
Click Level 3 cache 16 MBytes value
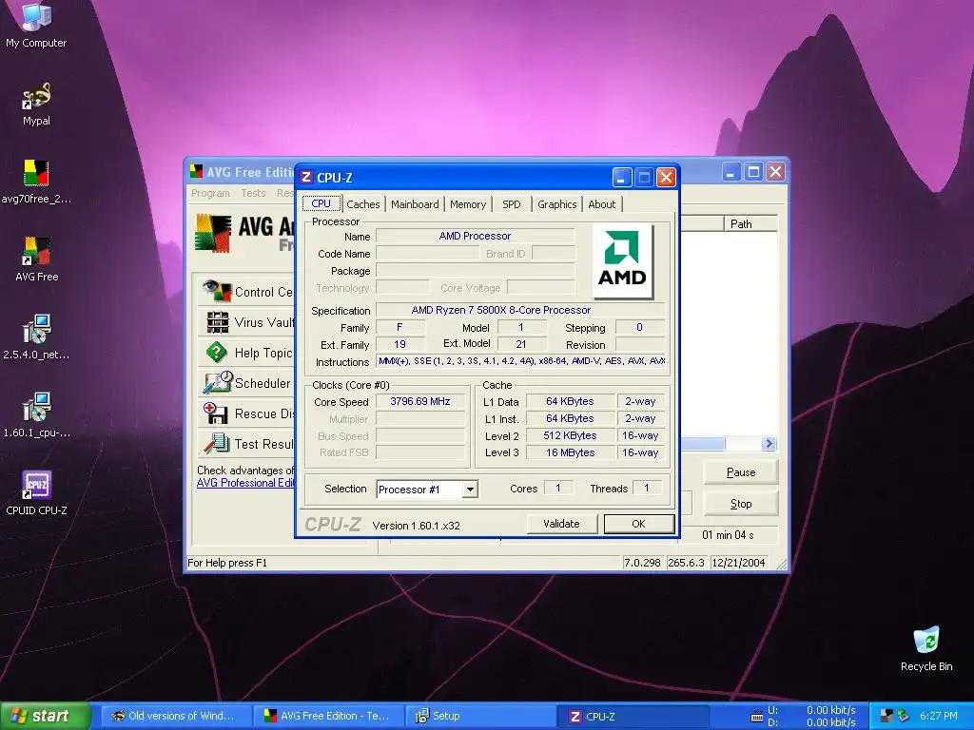(571, 452)
